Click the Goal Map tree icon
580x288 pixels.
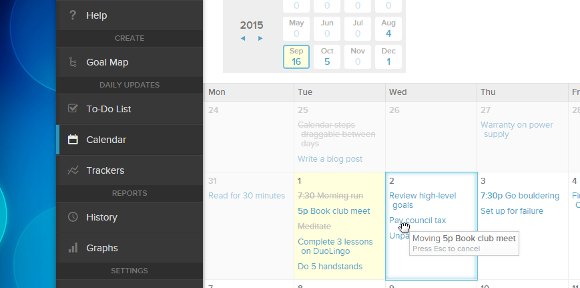tap(73, 62)
